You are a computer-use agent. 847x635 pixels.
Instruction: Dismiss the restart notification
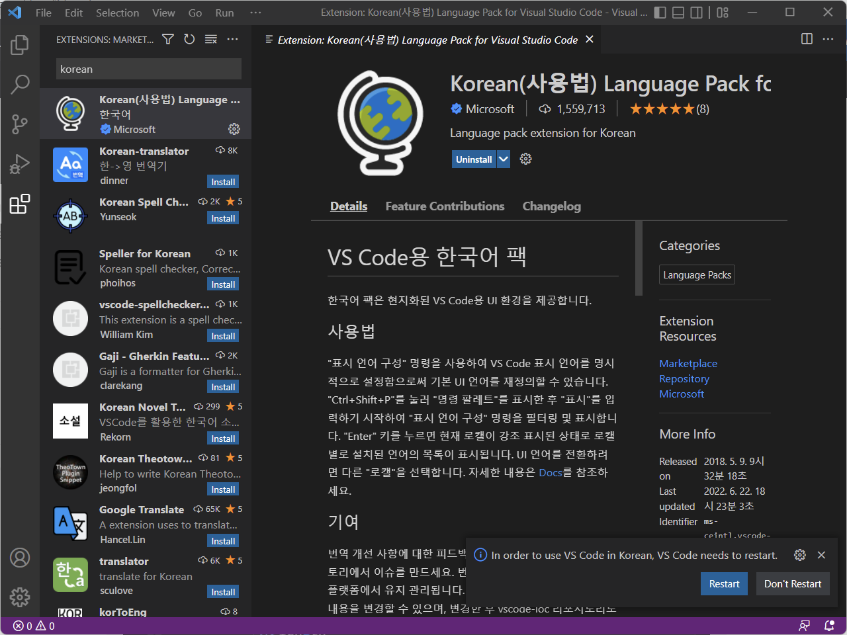pos(821,555)
